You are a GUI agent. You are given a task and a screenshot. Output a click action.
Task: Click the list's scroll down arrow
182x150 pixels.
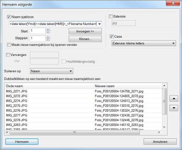[x=164, y=127]
